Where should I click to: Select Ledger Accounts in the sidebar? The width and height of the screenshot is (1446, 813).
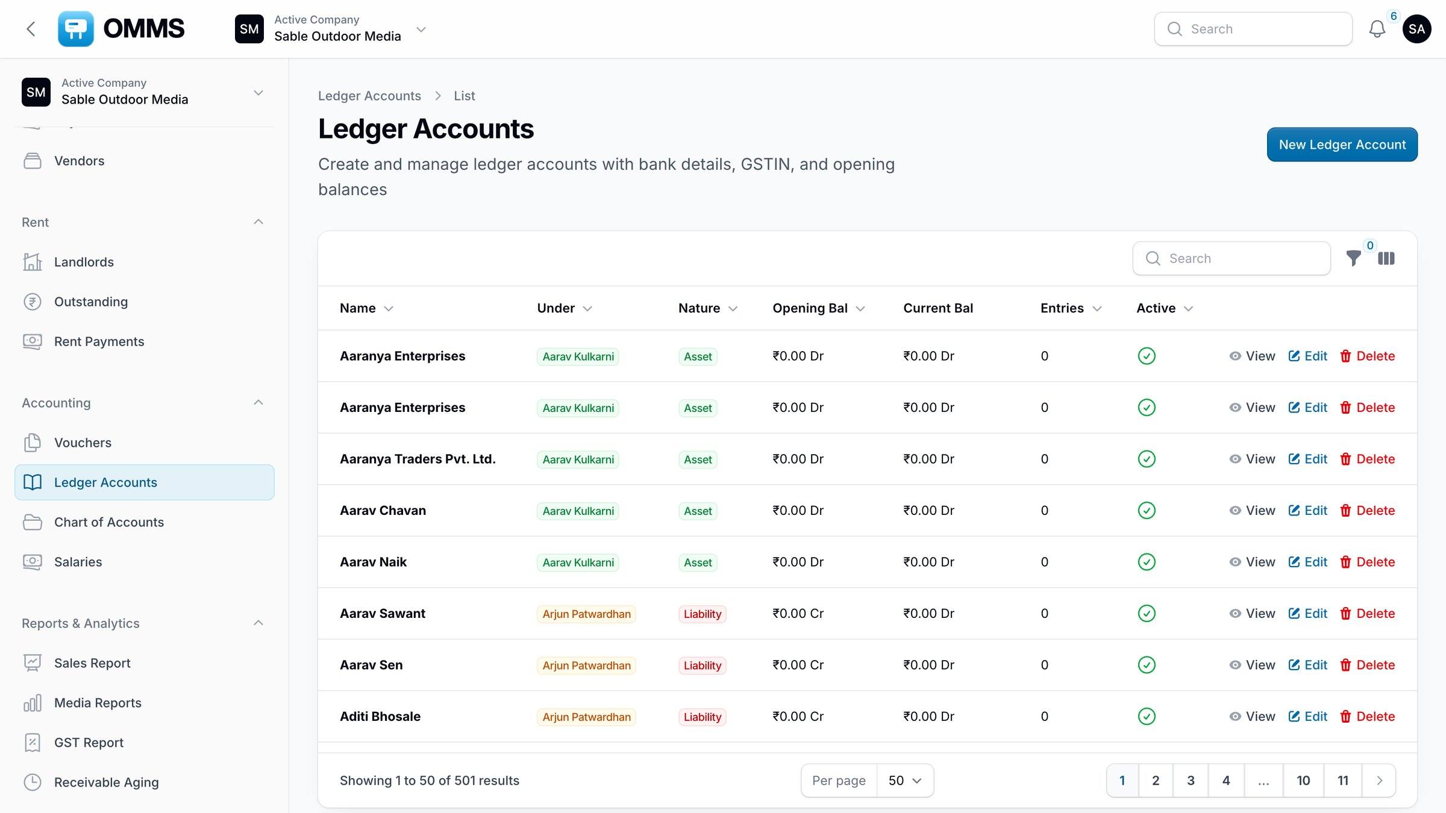point(145,482)
